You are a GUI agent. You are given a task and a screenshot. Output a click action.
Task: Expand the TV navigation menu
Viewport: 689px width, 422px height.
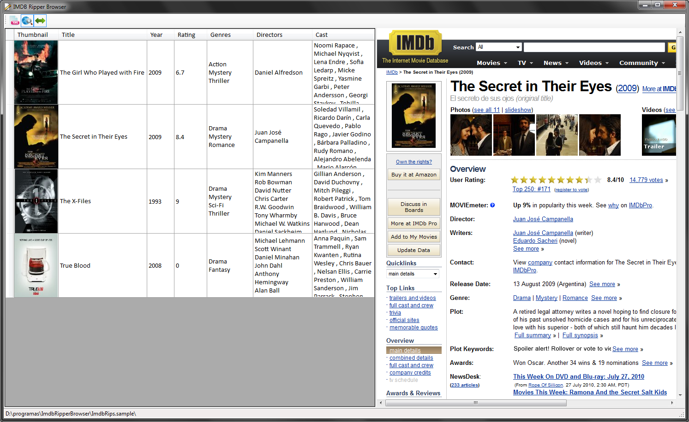(x=526, y=63)
